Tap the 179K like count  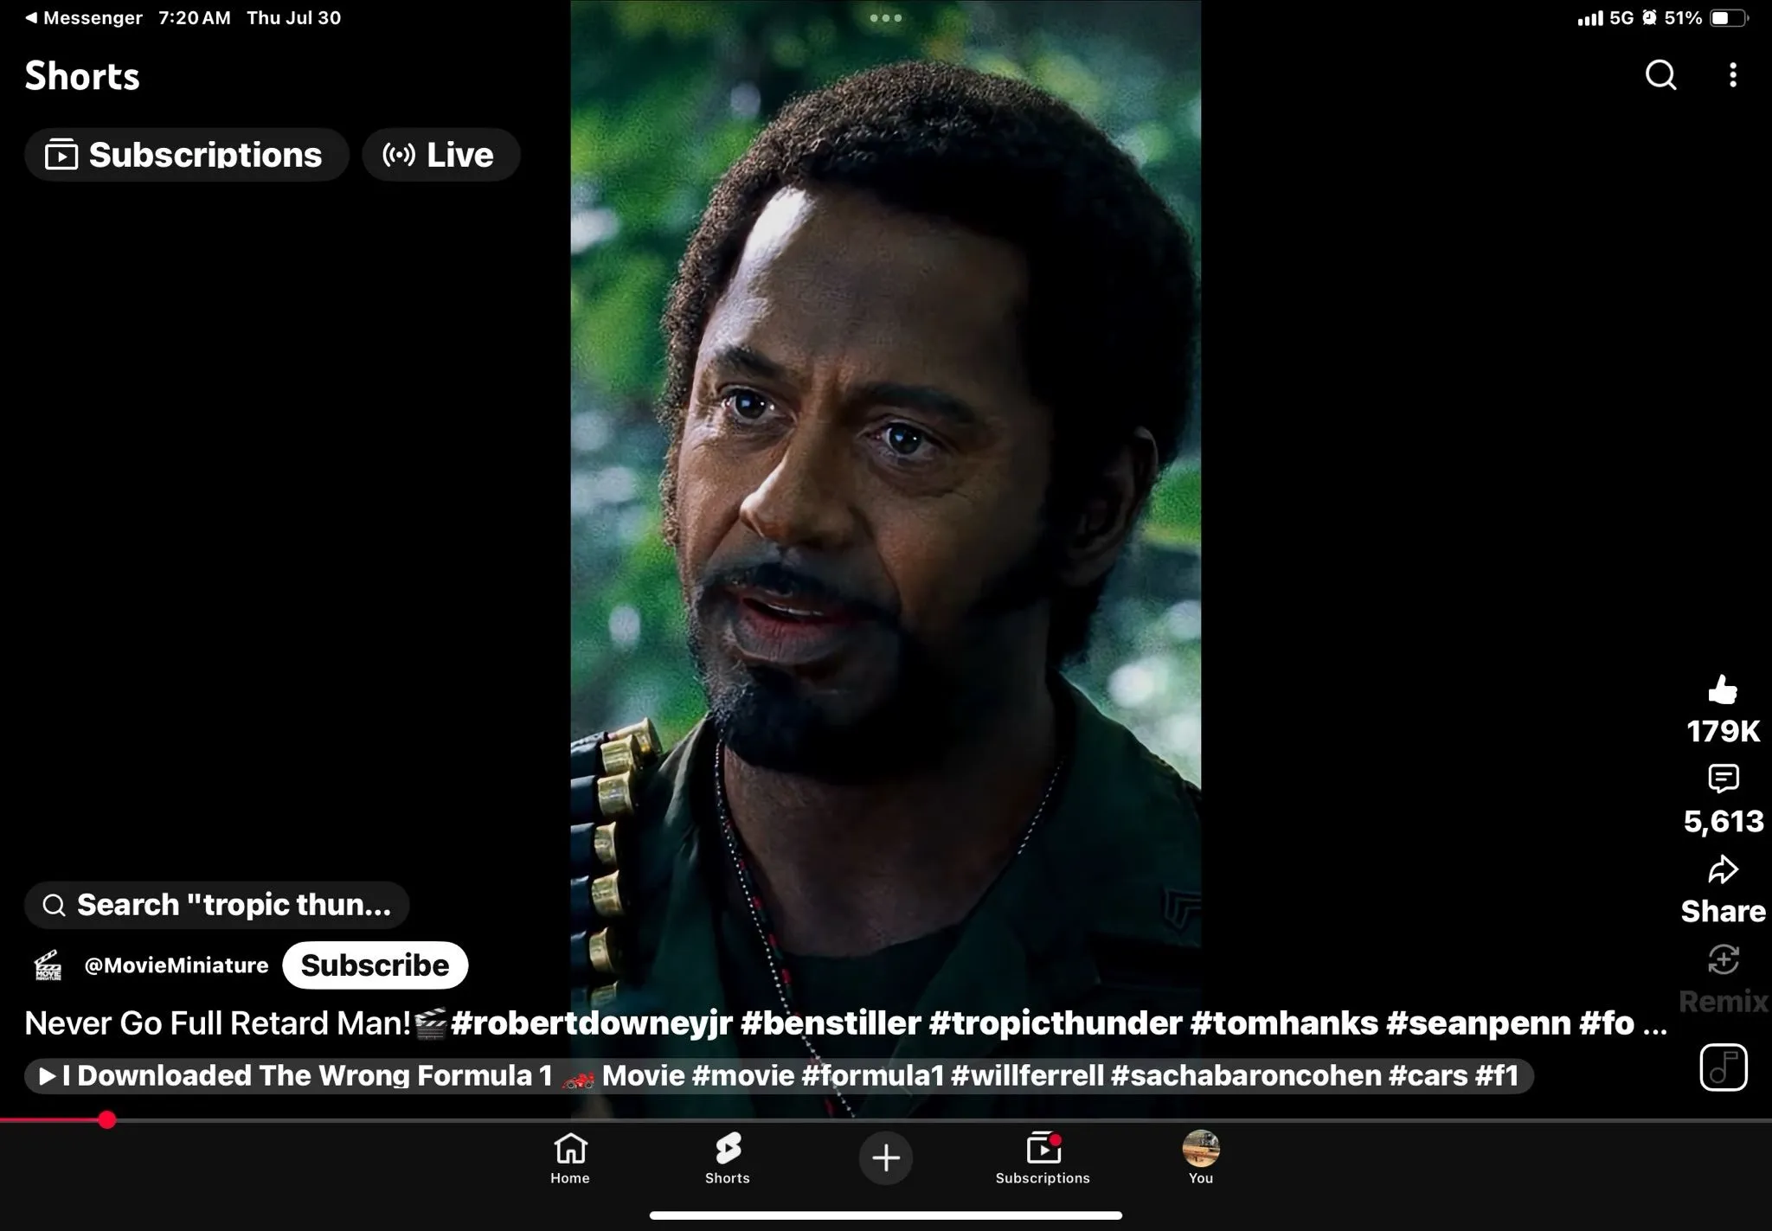pyautogui.click(x=1723, y=731)
